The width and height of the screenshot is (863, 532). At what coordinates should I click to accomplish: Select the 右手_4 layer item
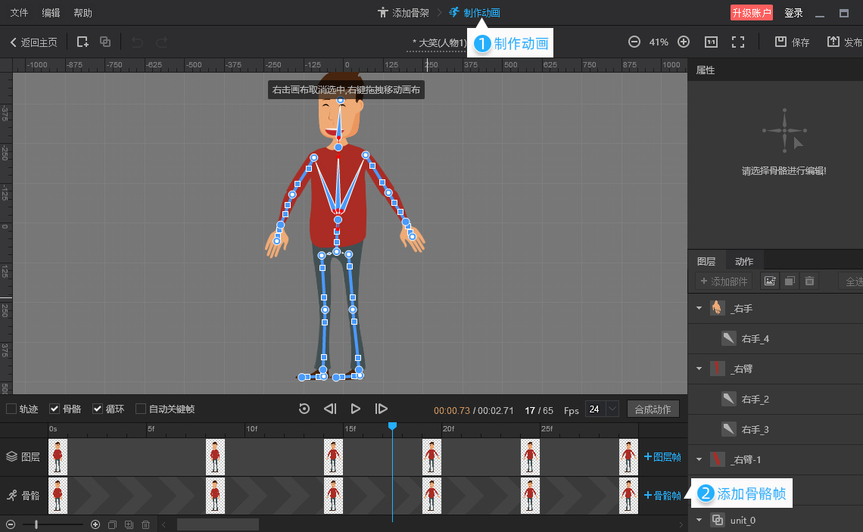pyautogui.click(x=755, y=339)
